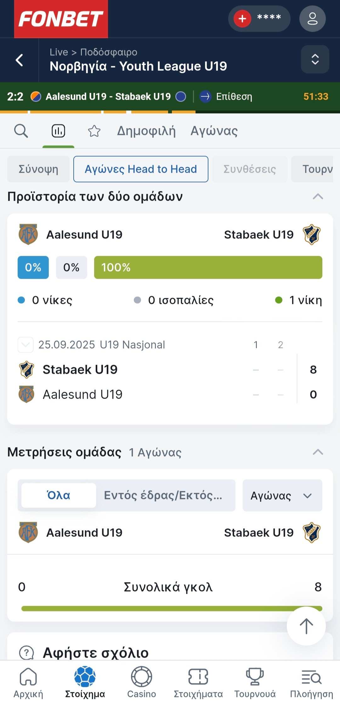Open the statistics chart icon tab
The height and width of the screenshot is (704, 340).
58,131
